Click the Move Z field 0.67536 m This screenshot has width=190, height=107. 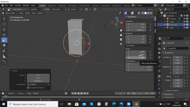pos(38,81)
